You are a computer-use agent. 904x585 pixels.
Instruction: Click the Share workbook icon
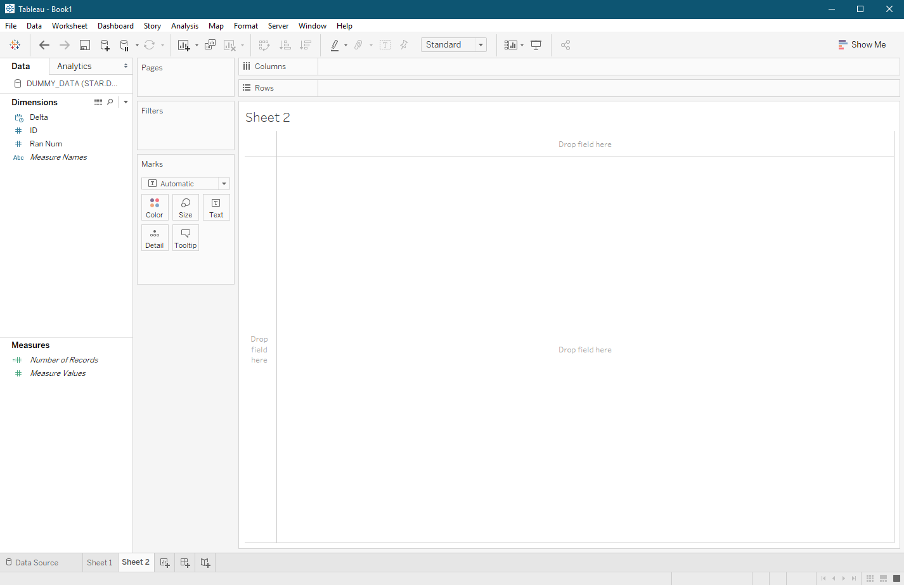[565, 45]
